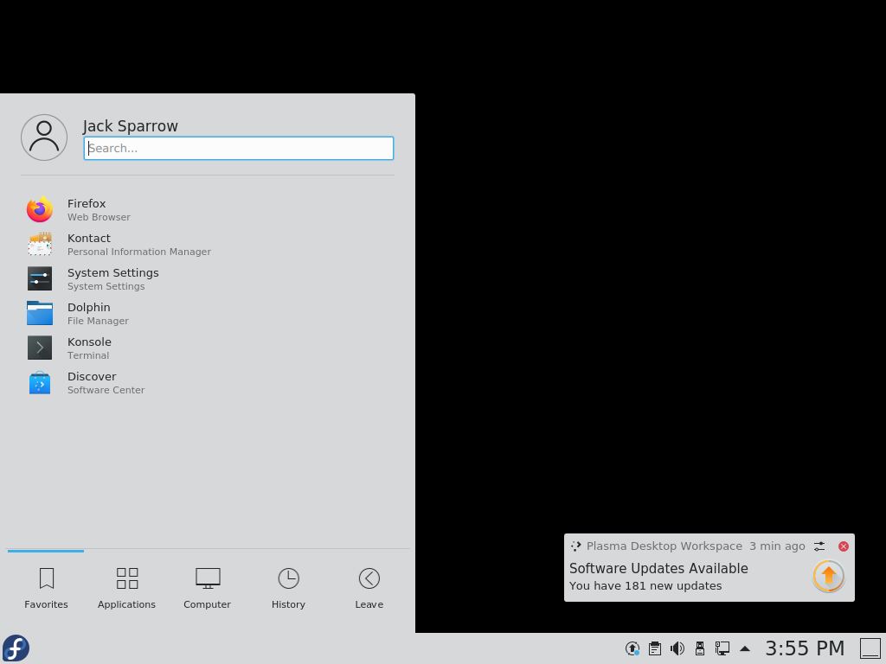Open the removable devices tray icon
This screenshot has width=886, height=664.
(699, 648)
